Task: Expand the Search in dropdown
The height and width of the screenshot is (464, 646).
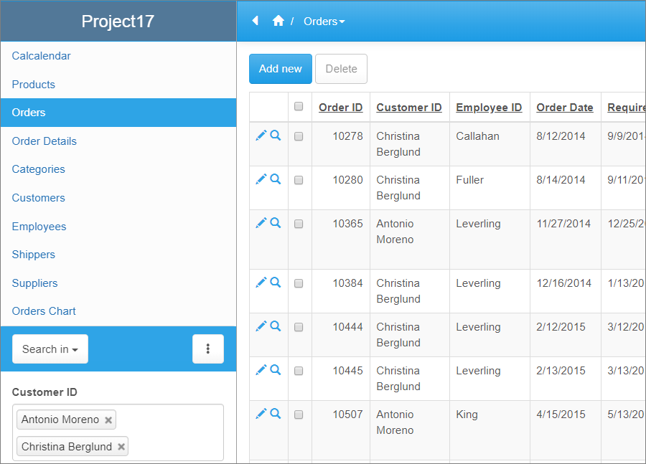Action: [x=50, y=349]
